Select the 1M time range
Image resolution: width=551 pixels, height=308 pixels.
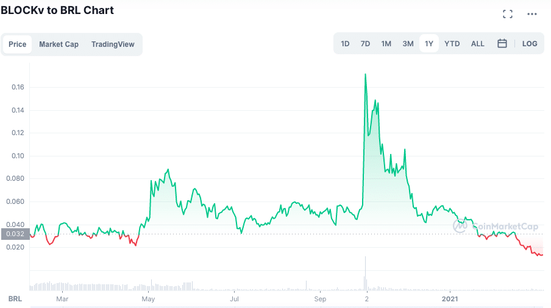coord(386,43)
